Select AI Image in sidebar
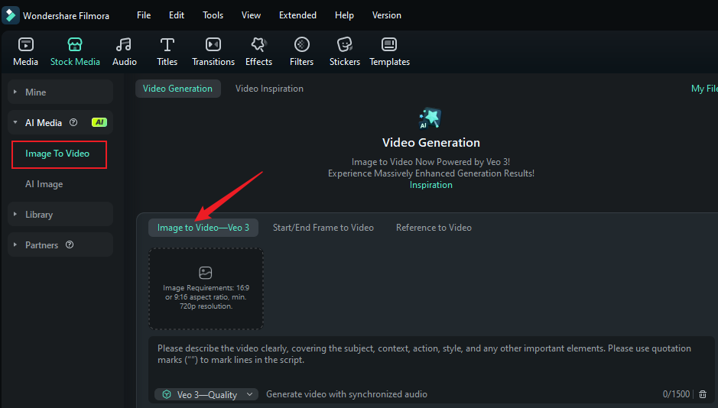Viewport: 718px width, 408px height. (44, 184)
